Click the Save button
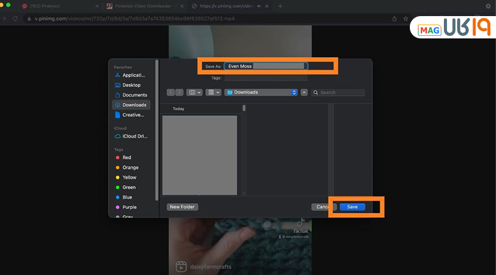The image size is (496, 275). pos(352,207)
